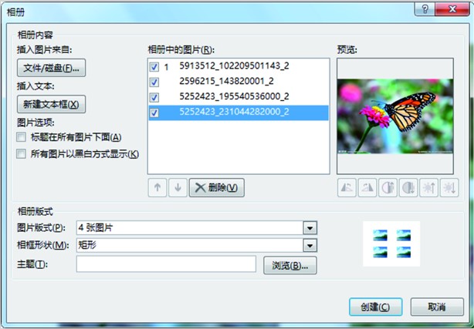Increase contrast of the previewed picture
The image size is (474, 329).
click(x=388, y=188)
